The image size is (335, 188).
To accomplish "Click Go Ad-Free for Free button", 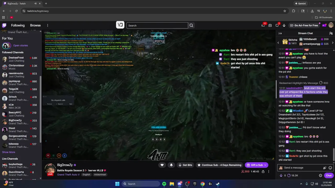I will (x=304, y=25).
